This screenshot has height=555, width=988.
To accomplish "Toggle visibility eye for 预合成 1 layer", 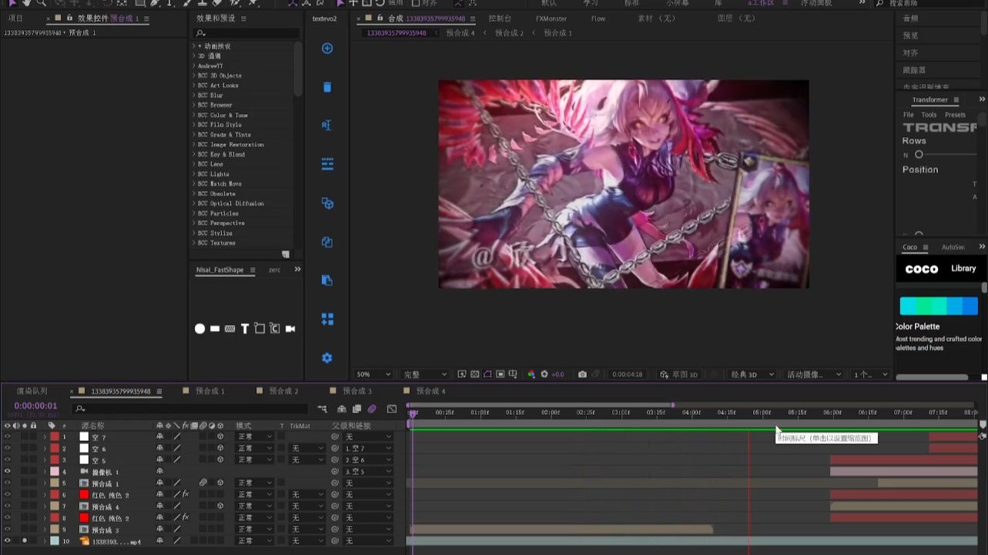I will click(x=7, y=483).
